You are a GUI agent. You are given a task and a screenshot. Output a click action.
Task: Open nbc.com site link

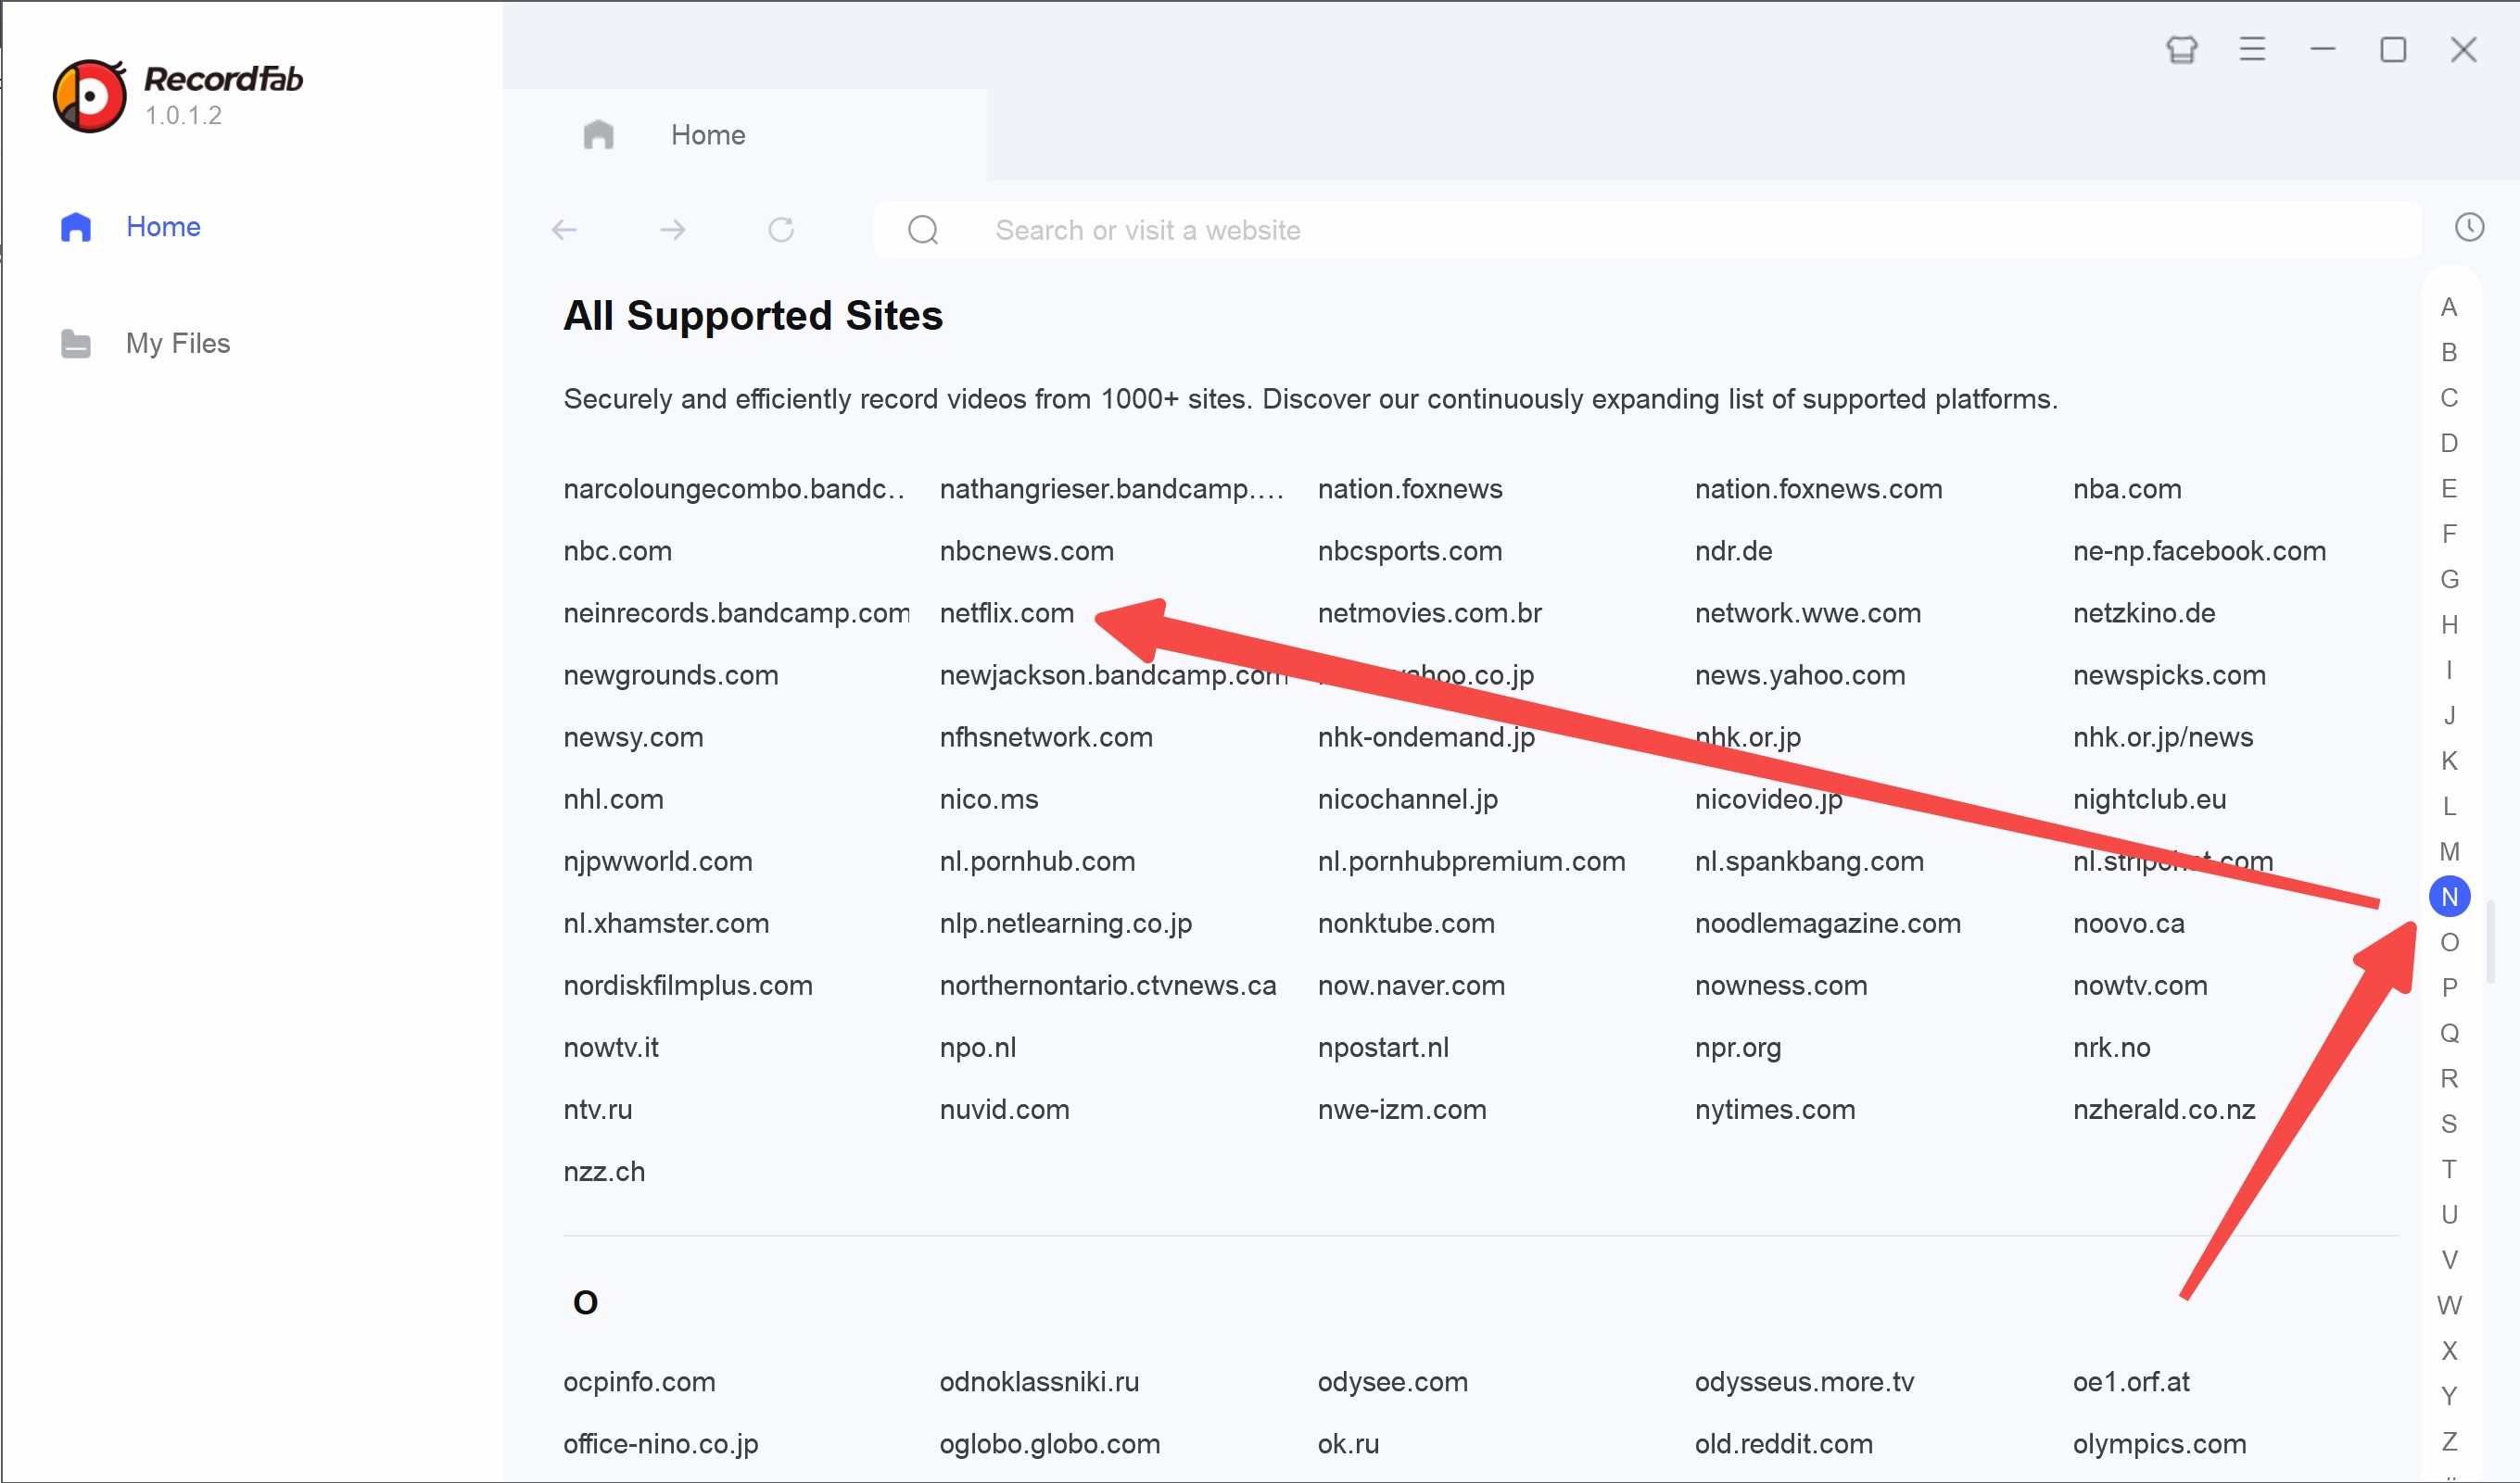[617, 550]
